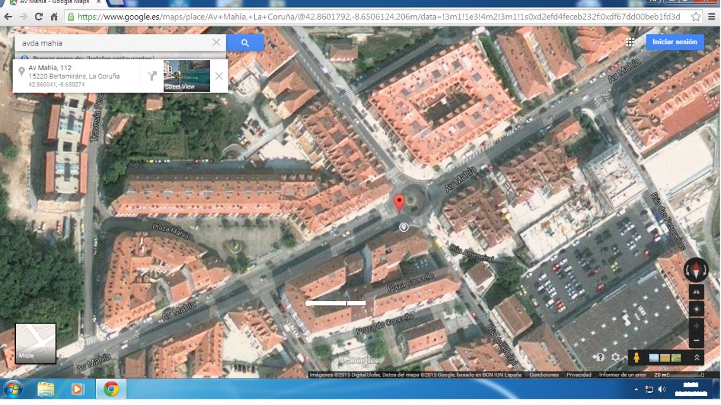Bookmark this page with the star icon
This screenshot has width=721, height=405.
point(696,17)
